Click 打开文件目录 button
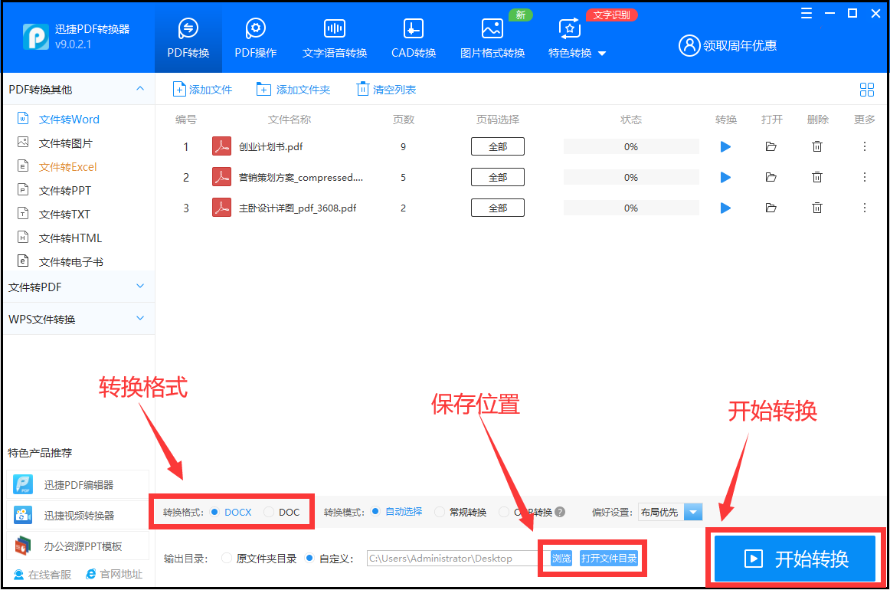Viewport: 890px width, 590px height. coord(609,558)
